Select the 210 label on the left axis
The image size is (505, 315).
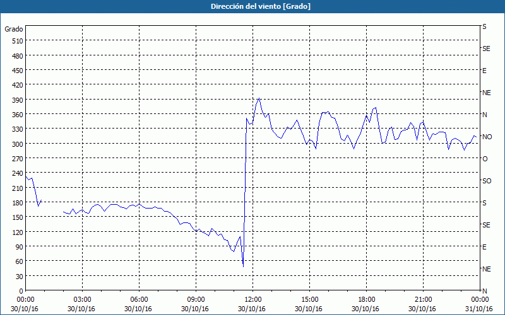(x=18, y=188)
